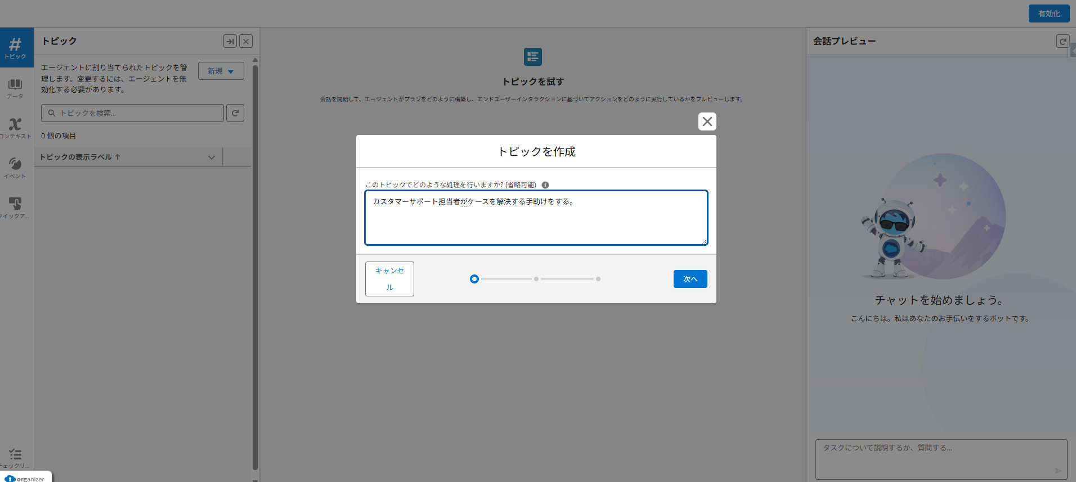
Task: Click the キャンセル button
Action: click(x=389, y=279)
